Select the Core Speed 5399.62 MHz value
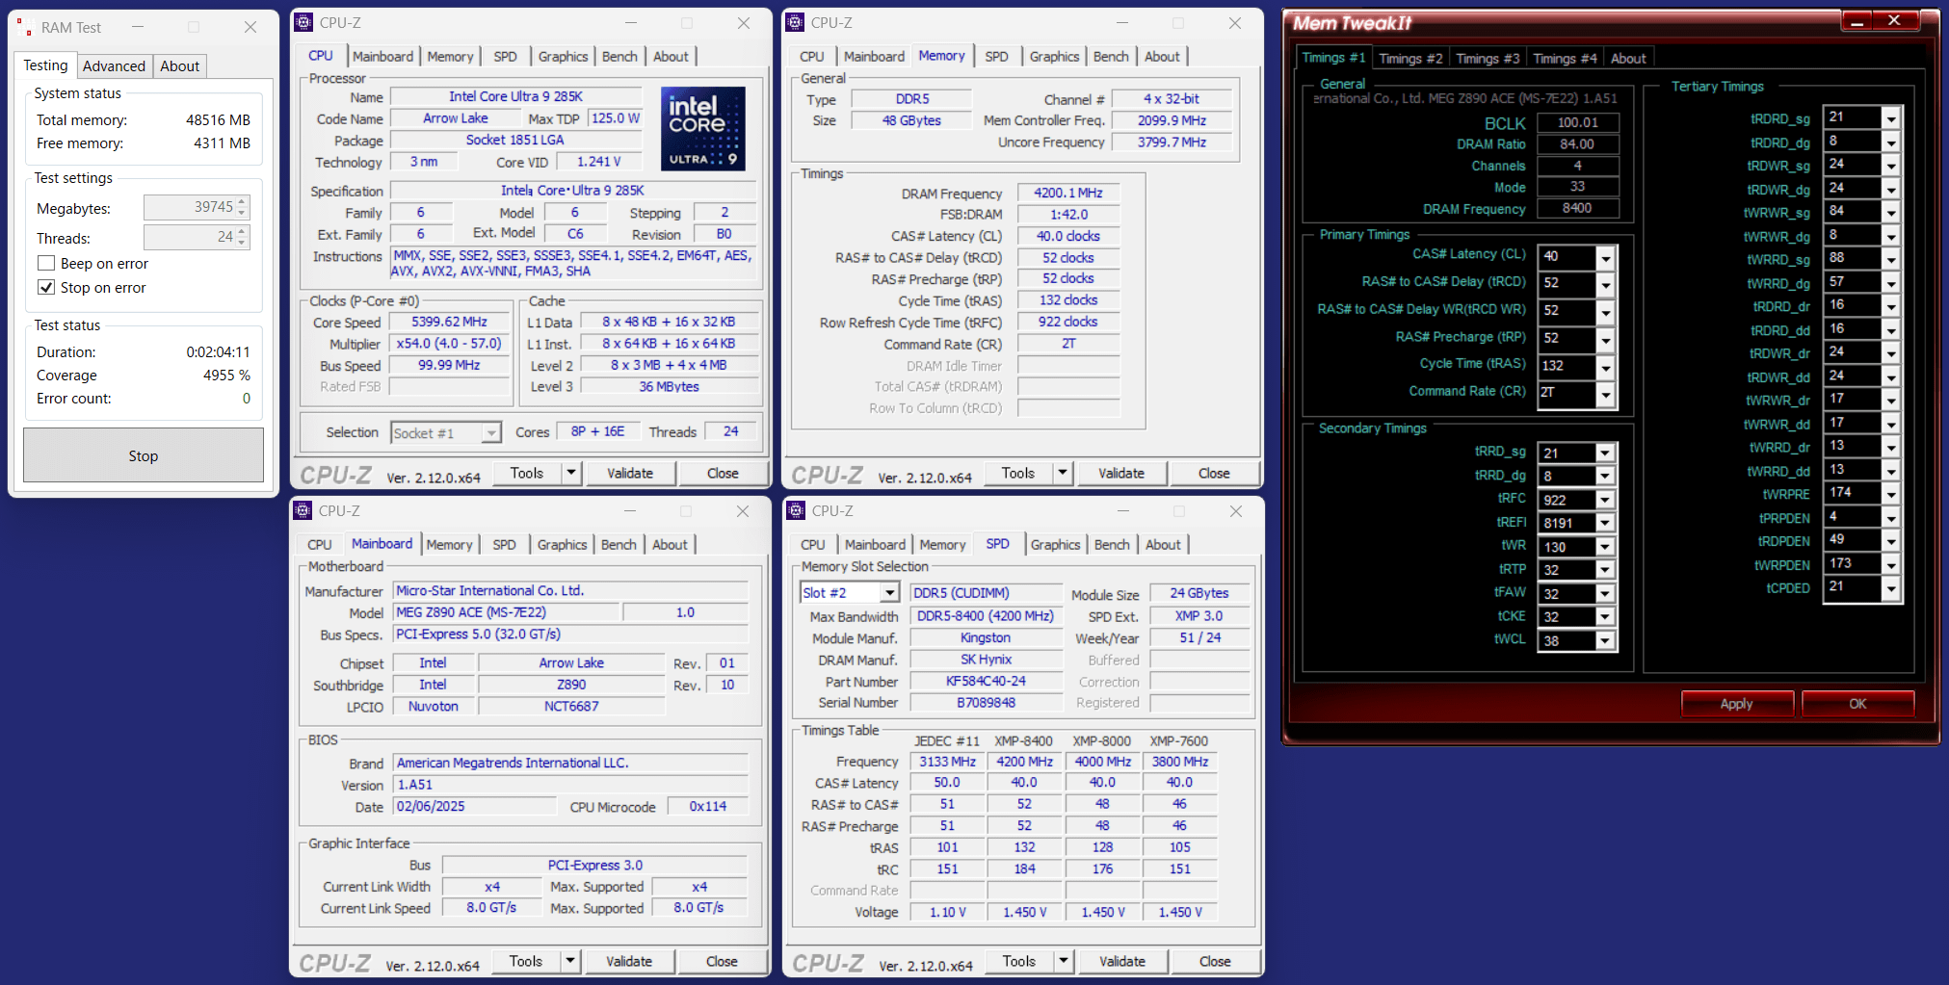 point(449,322)
